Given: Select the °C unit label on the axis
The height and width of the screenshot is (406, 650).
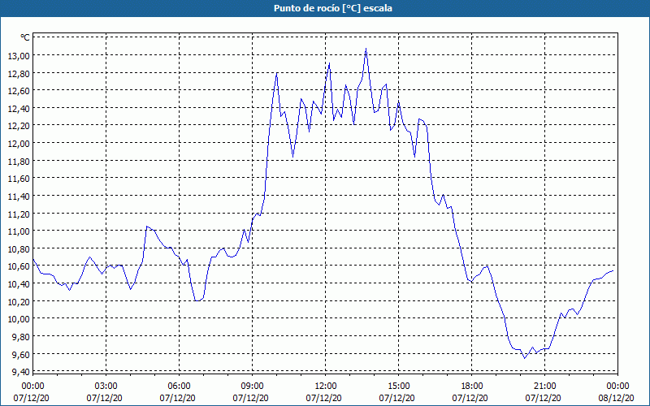Looking at the screenshot, I should click(25, 37).
